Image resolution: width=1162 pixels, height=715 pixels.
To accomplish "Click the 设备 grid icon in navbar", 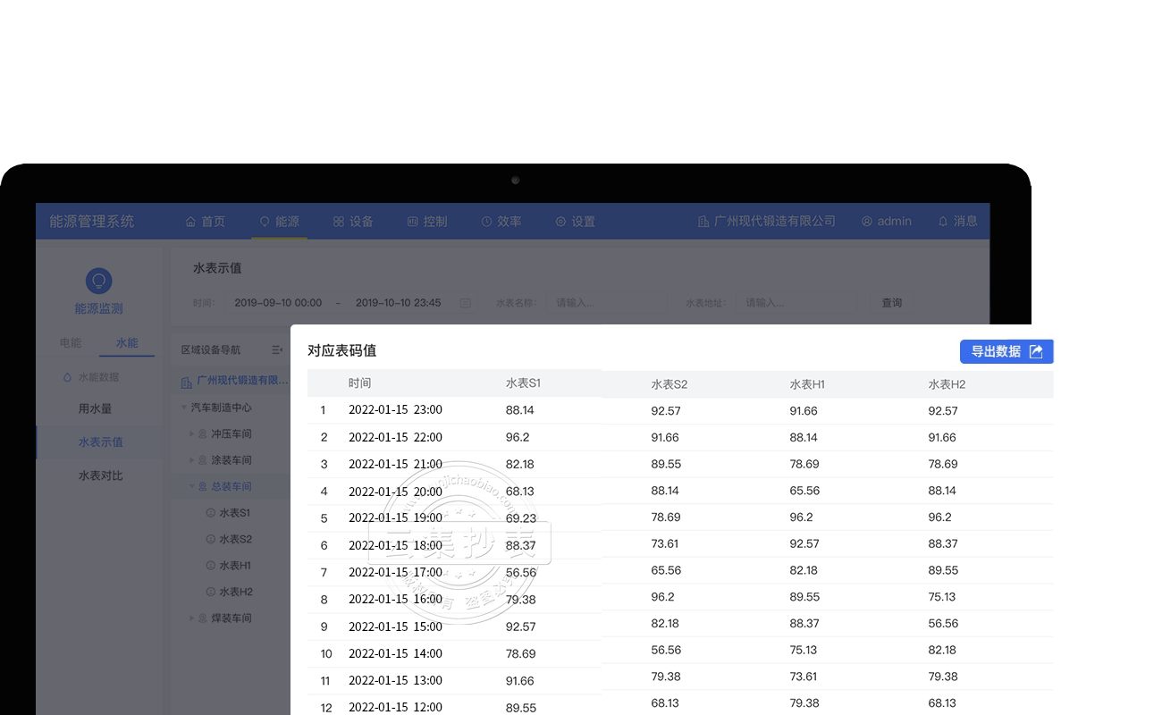I will point(339,222).
